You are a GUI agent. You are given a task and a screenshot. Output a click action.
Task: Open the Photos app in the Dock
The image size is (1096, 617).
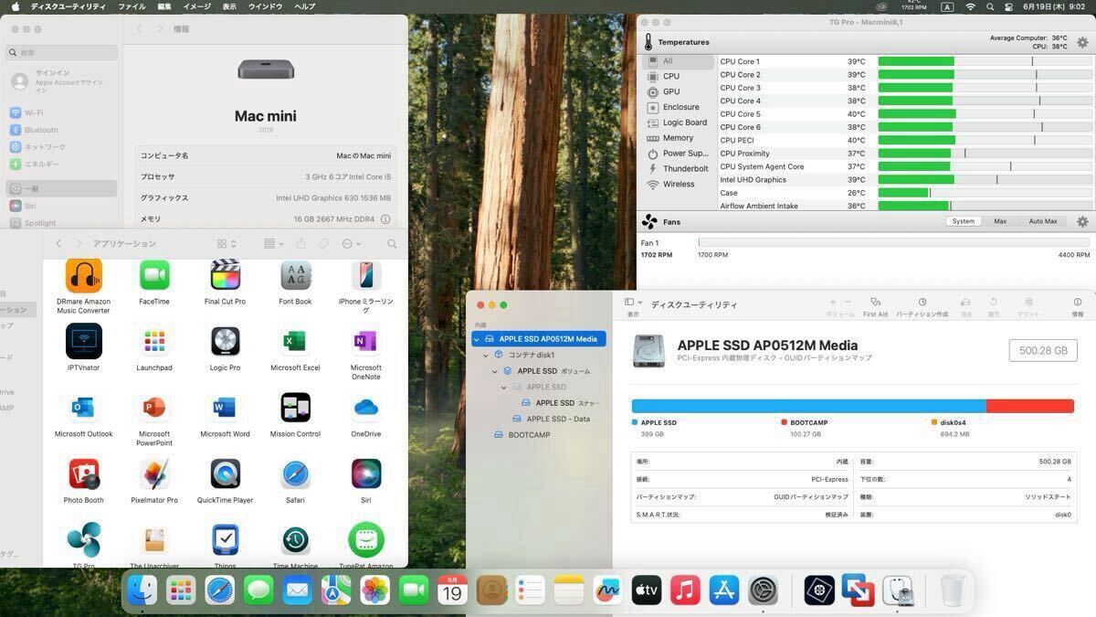pos(375,590)
